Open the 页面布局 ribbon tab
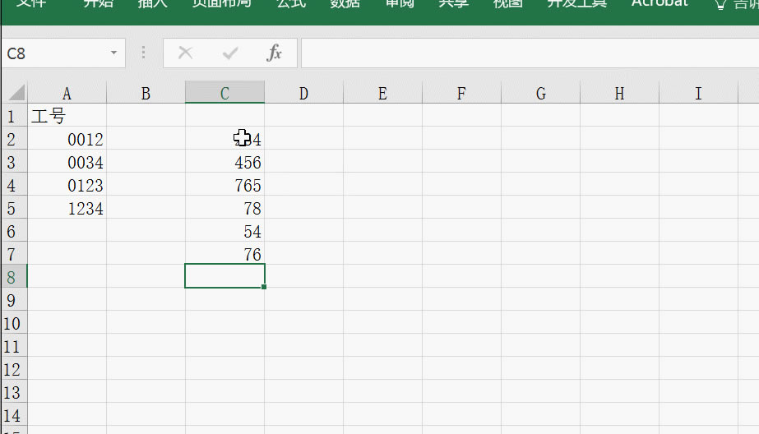 pos(222,4)
